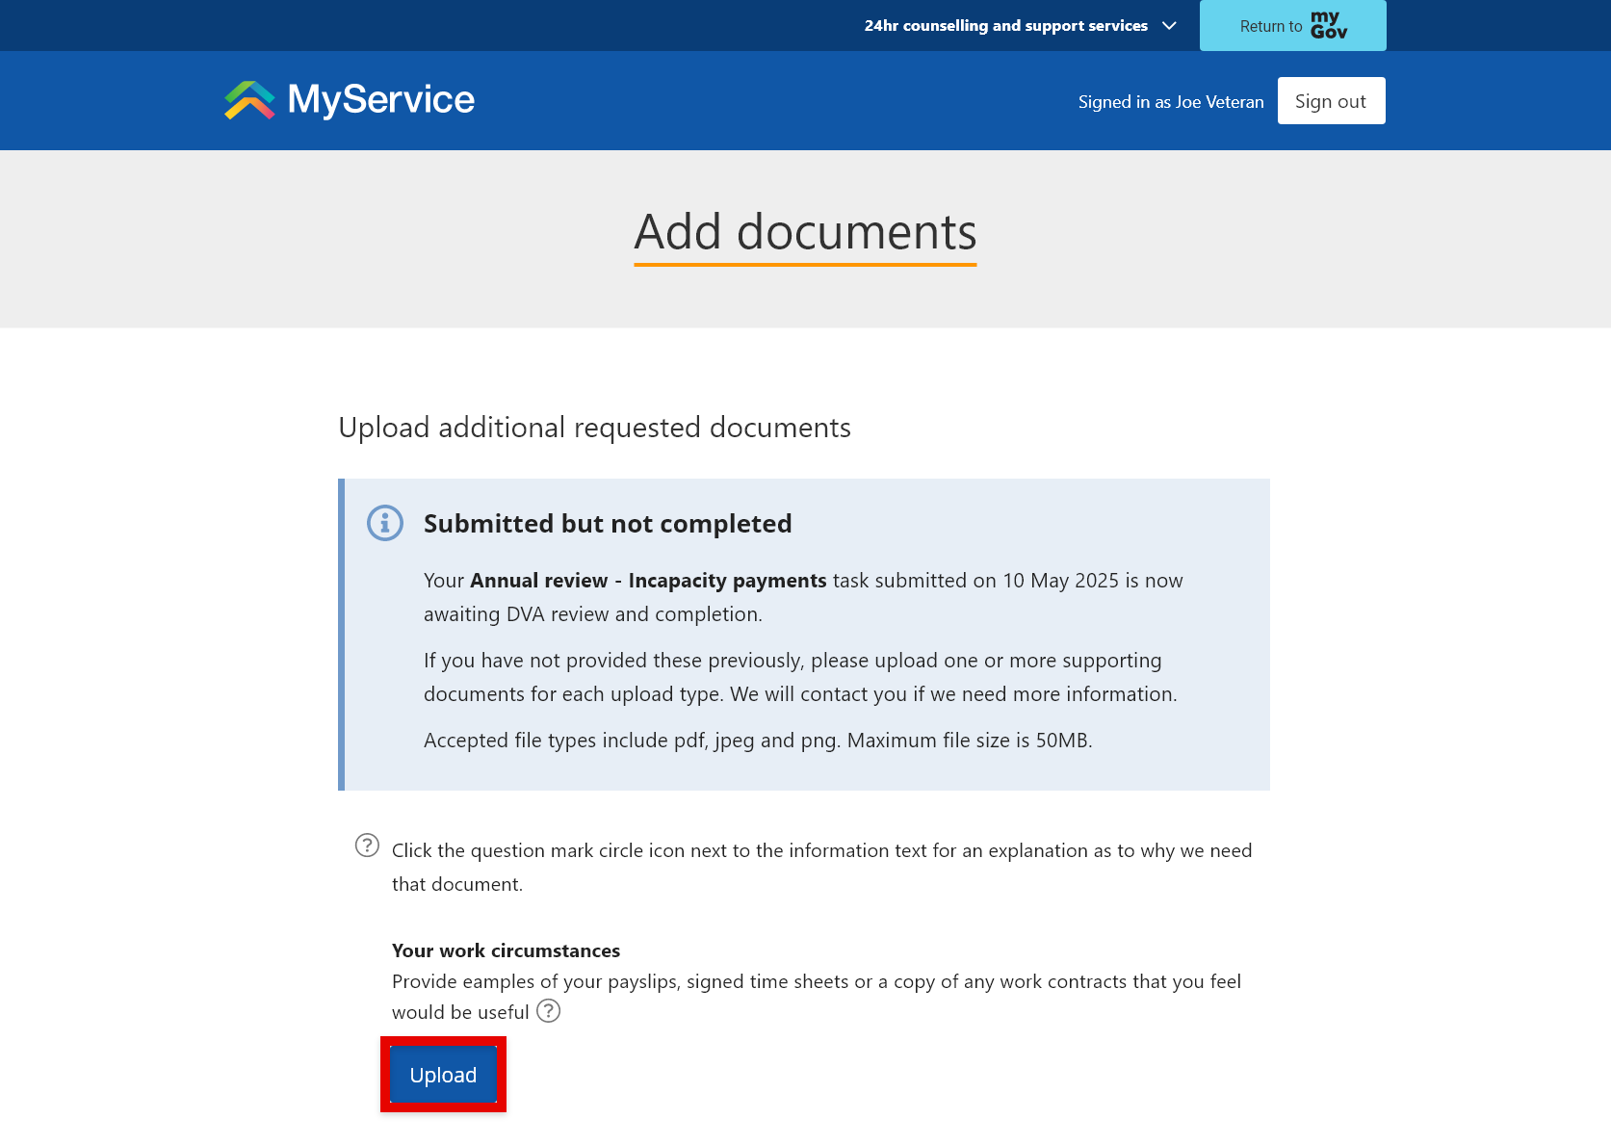Click the "Signed in as Joe Veteran" label
The height and width of the screenshot is (1145, 1611).
[x=1171, y=101]
